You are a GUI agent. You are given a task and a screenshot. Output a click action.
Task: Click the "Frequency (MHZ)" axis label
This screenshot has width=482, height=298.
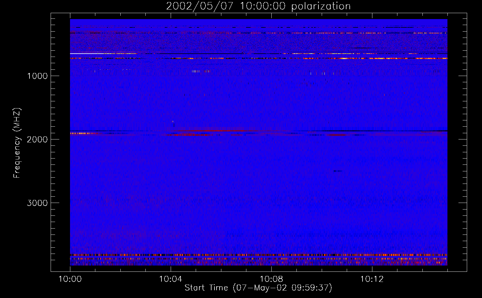coord(17,143)
